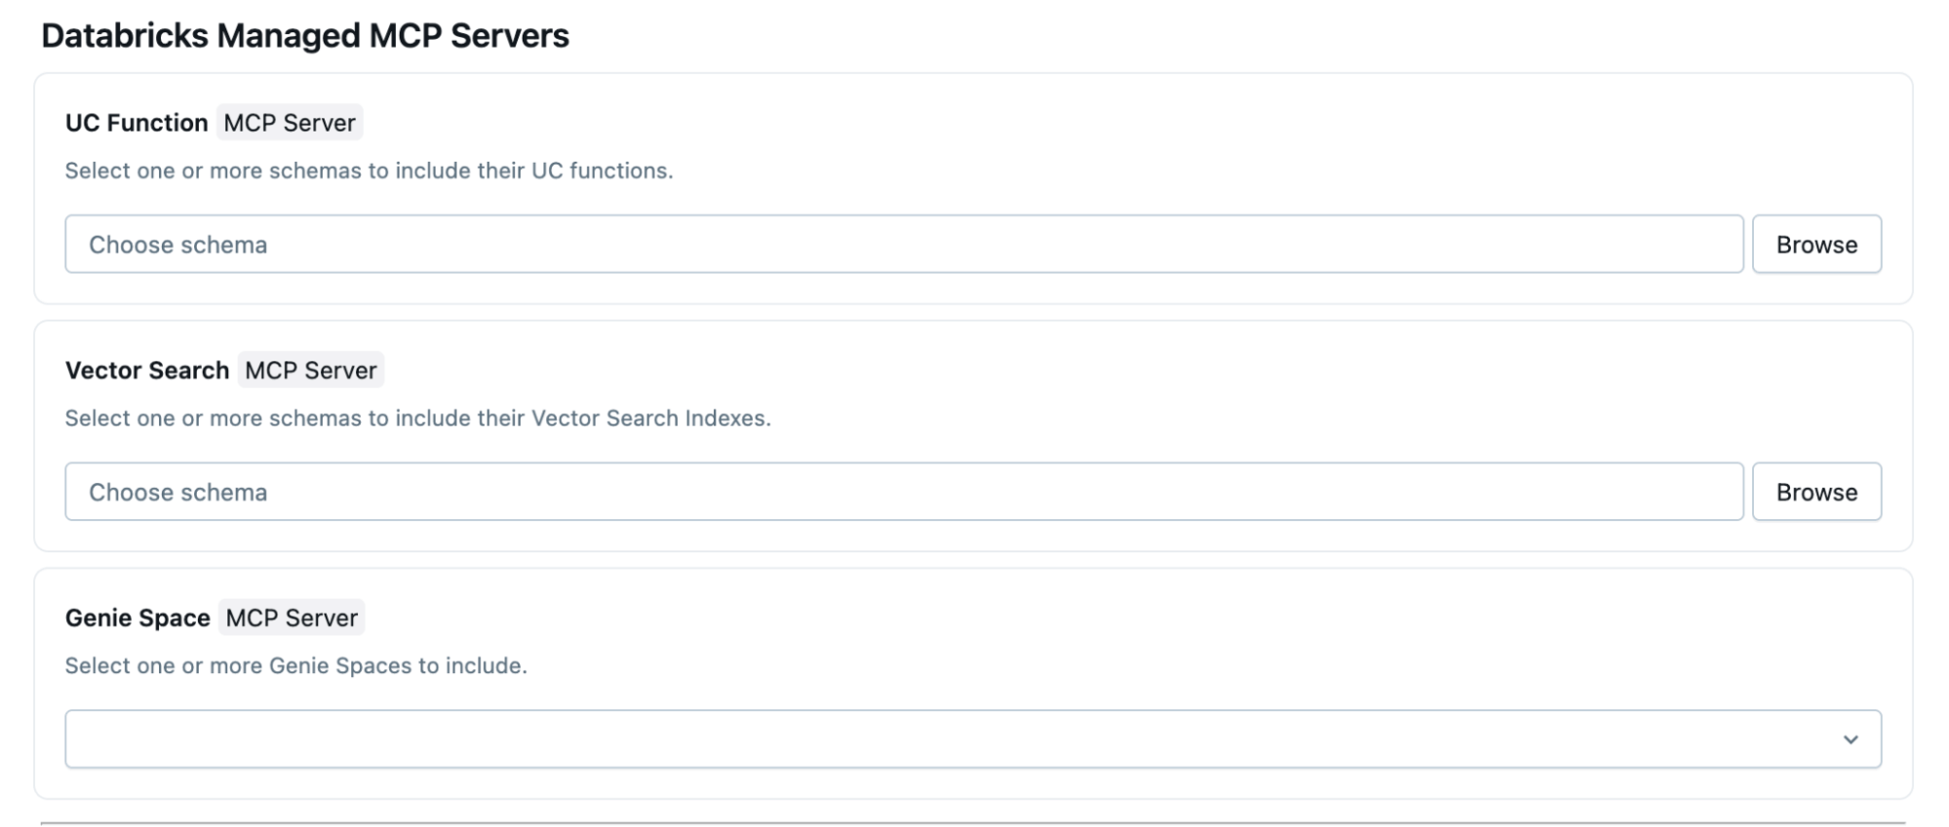The image size is (1949, 827).
Task: Click MCP Server badge beside Genie Space
Action: click(x=292, y=618)
